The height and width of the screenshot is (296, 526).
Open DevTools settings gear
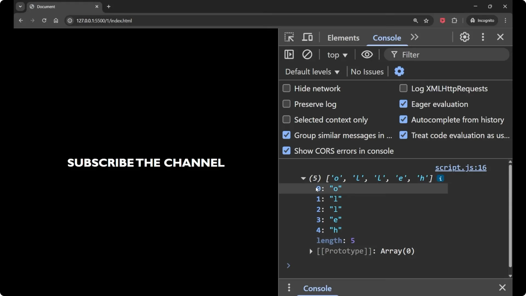pos(465,37)
